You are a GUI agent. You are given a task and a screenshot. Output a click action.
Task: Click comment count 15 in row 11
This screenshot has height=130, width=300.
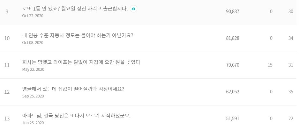coord(270,65)
